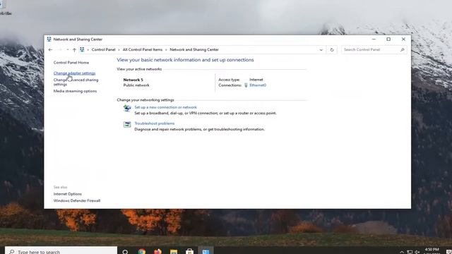
Task: Click the Network and Sharing Center title icon
Action: (49, 40)
